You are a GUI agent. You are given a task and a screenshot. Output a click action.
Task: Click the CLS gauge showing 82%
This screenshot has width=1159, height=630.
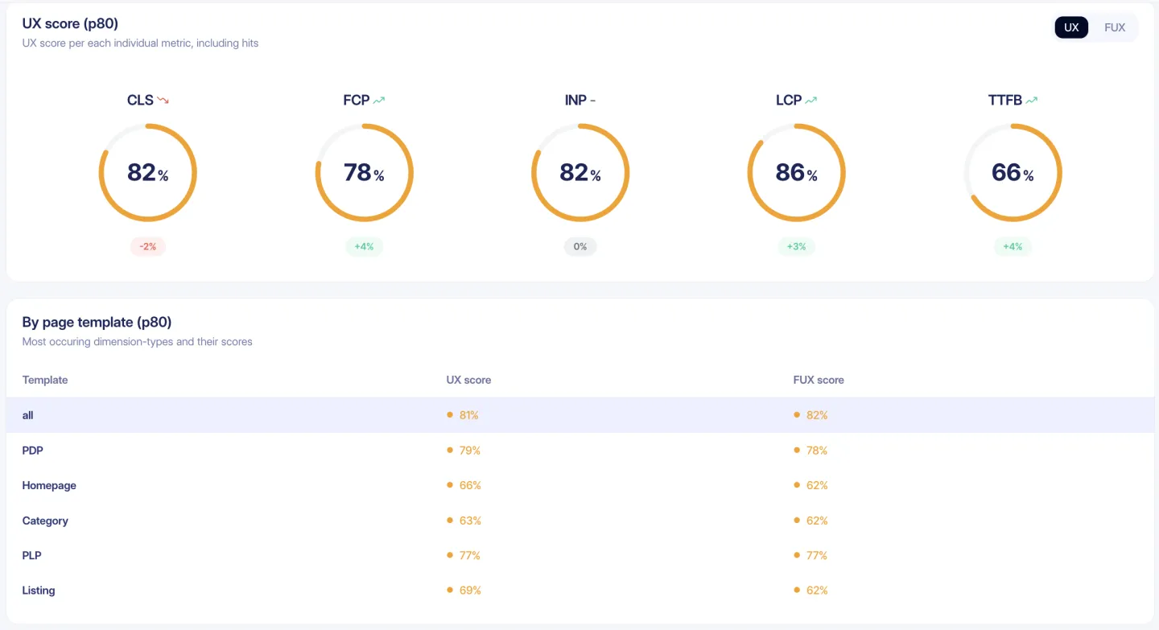click(148, 172)
